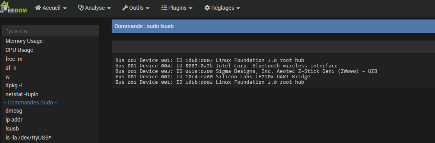Select the df -h command
The image size is (435, 143).
pos(12,67)
